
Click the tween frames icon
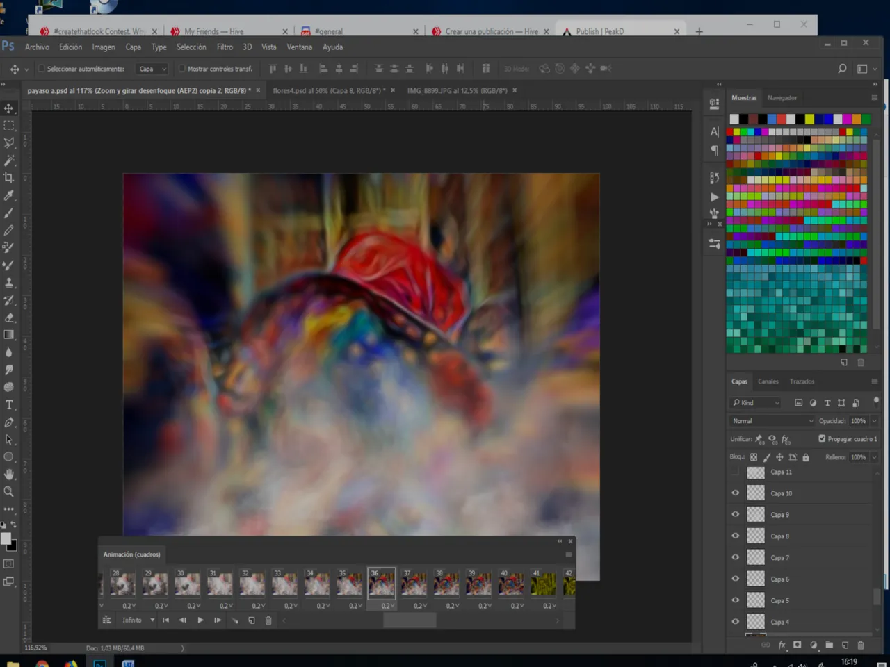tap(235, 620)
